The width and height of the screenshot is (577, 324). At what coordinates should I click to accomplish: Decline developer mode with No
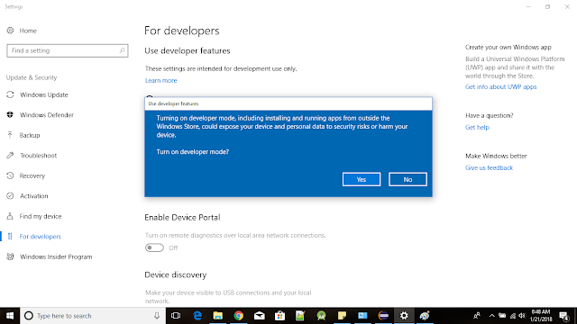coord(408,179)
